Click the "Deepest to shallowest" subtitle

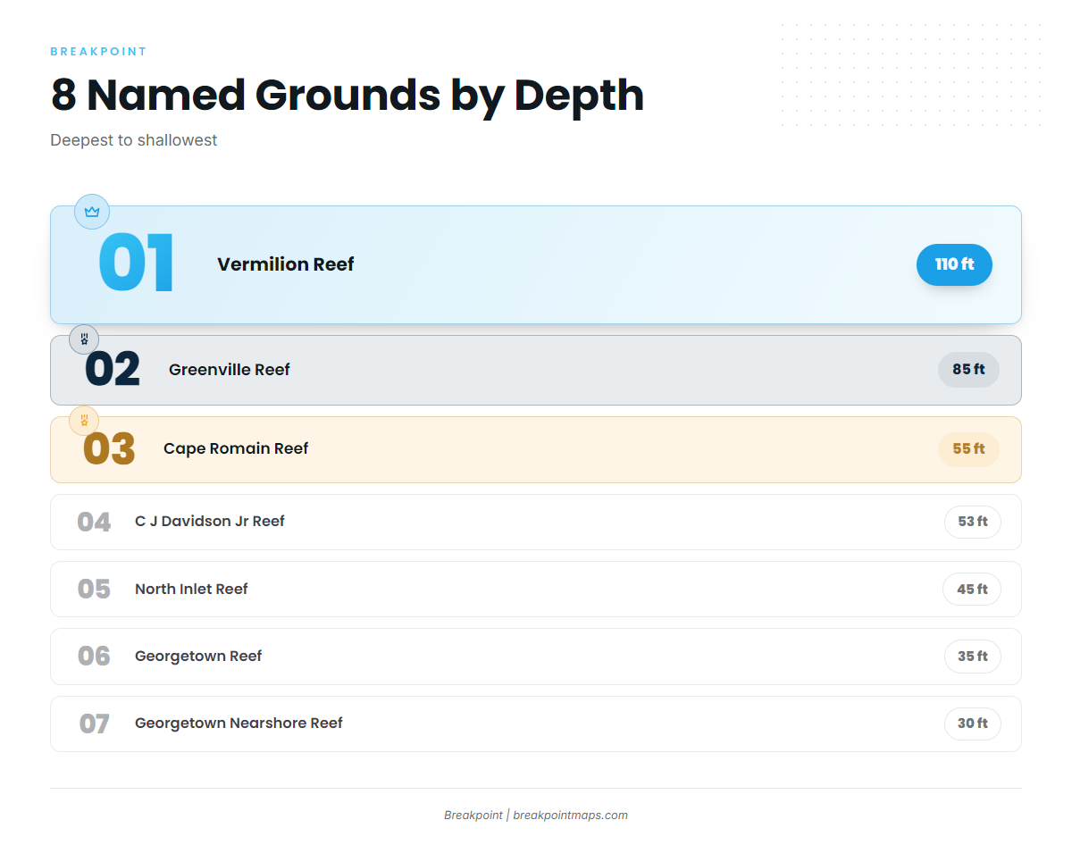(134, 140)
